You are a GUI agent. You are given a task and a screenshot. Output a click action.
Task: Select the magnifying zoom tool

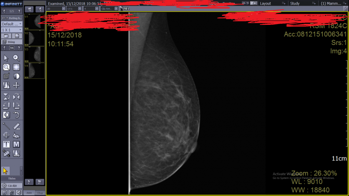coord(16,58)
